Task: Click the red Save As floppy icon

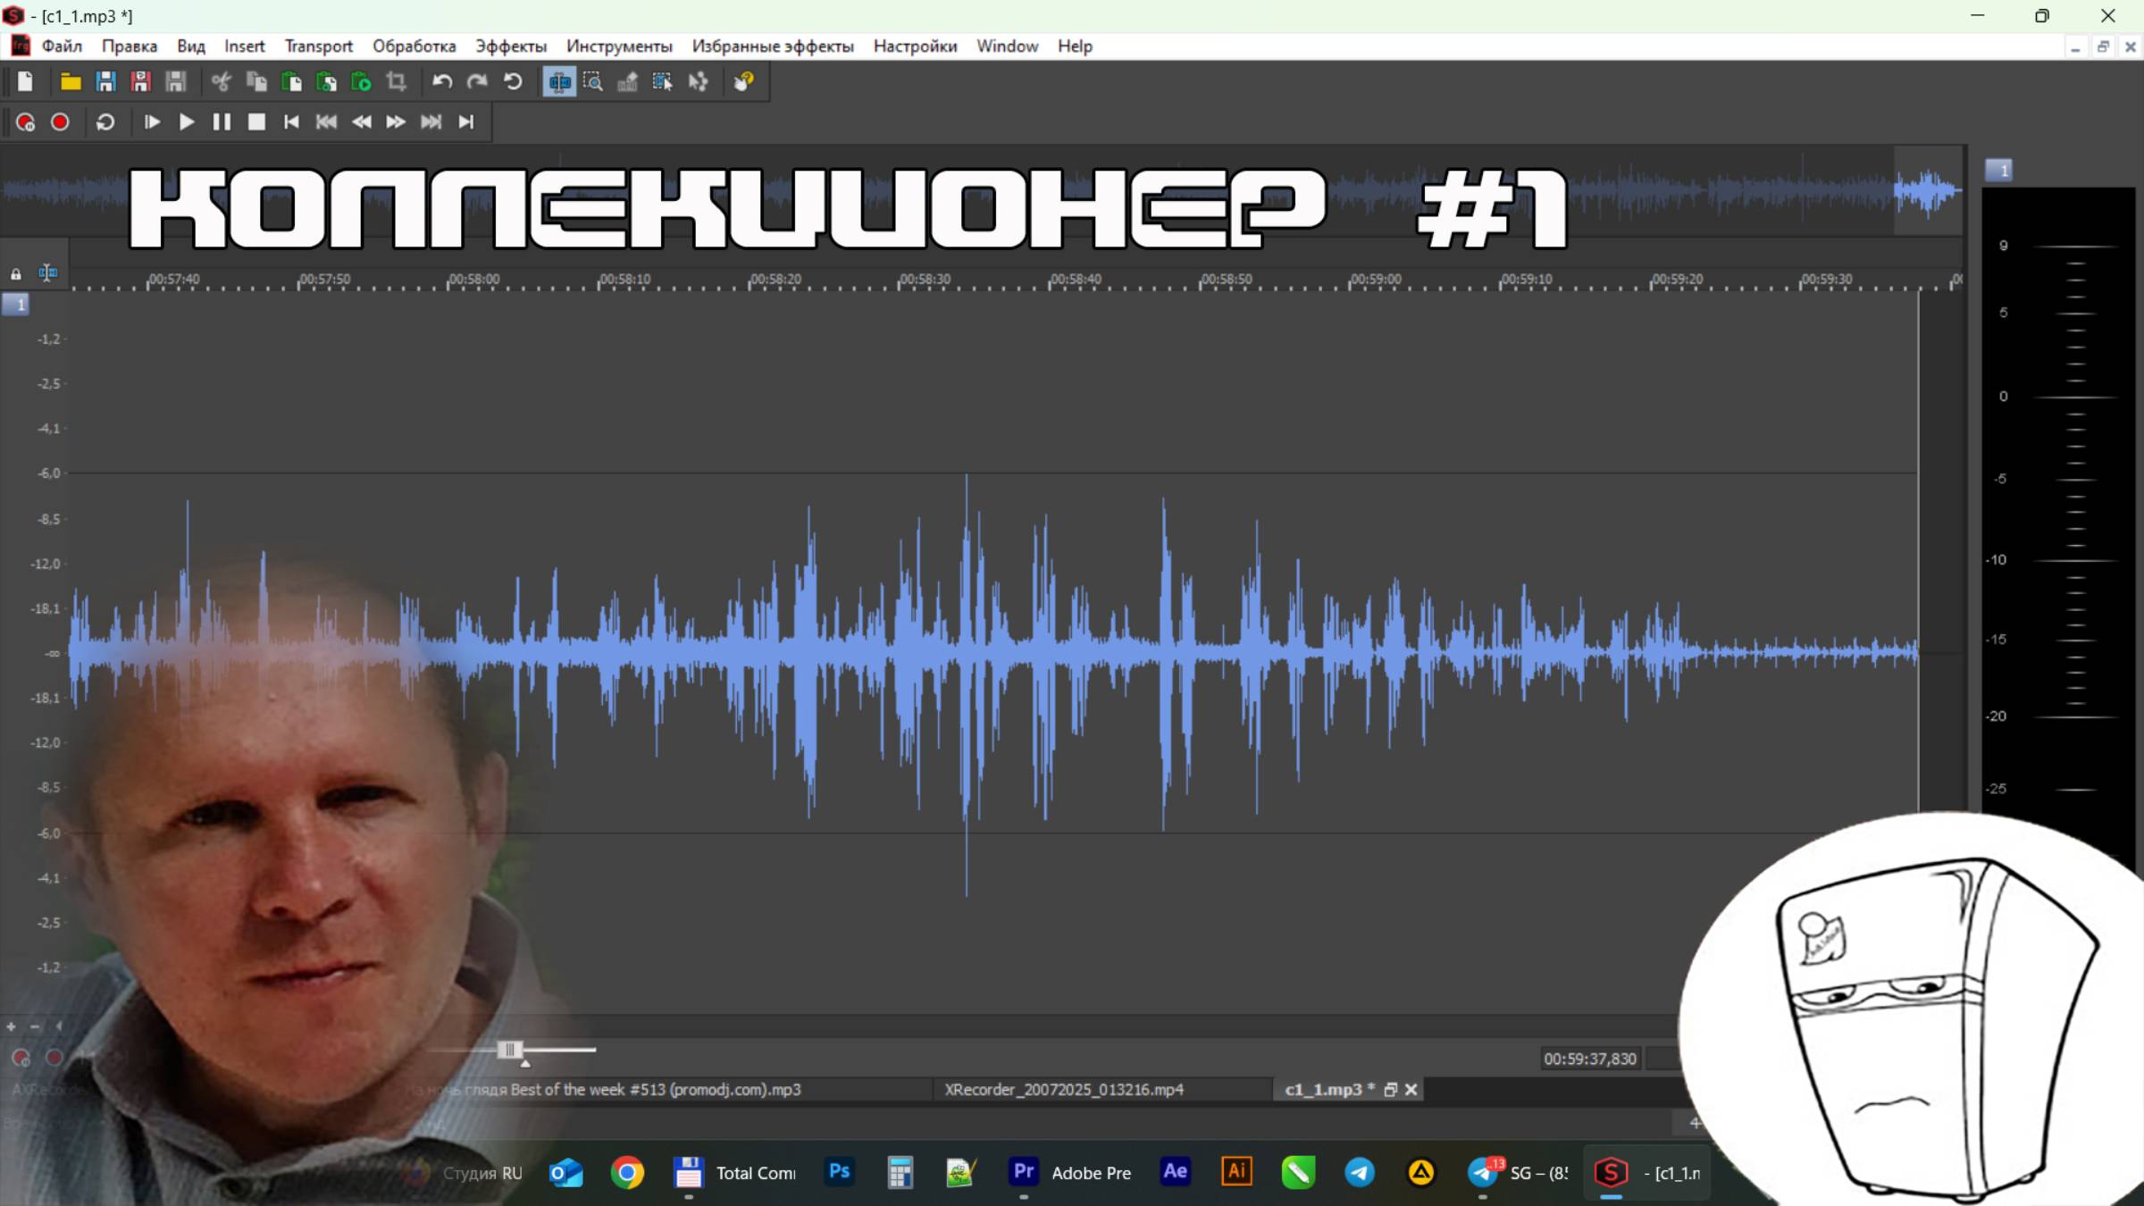Action: 140,82
